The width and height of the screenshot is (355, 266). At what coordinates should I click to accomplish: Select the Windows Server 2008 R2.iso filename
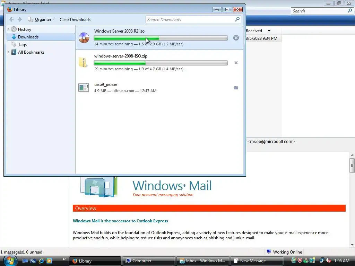[119, 31]
